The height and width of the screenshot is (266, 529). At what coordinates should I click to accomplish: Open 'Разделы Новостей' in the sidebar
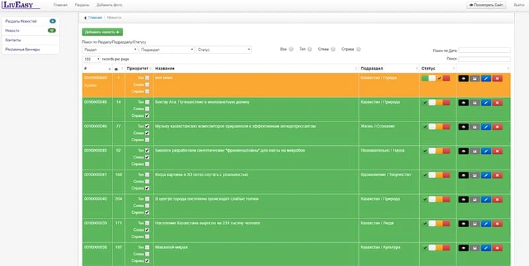pyautogui.click(x=30, y=21)
